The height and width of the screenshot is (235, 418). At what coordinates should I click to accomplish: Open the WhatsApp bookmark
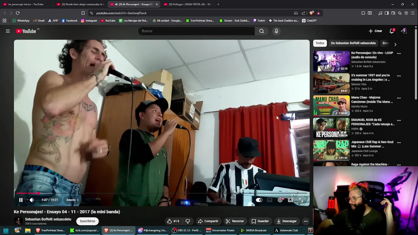pos(21,21)
